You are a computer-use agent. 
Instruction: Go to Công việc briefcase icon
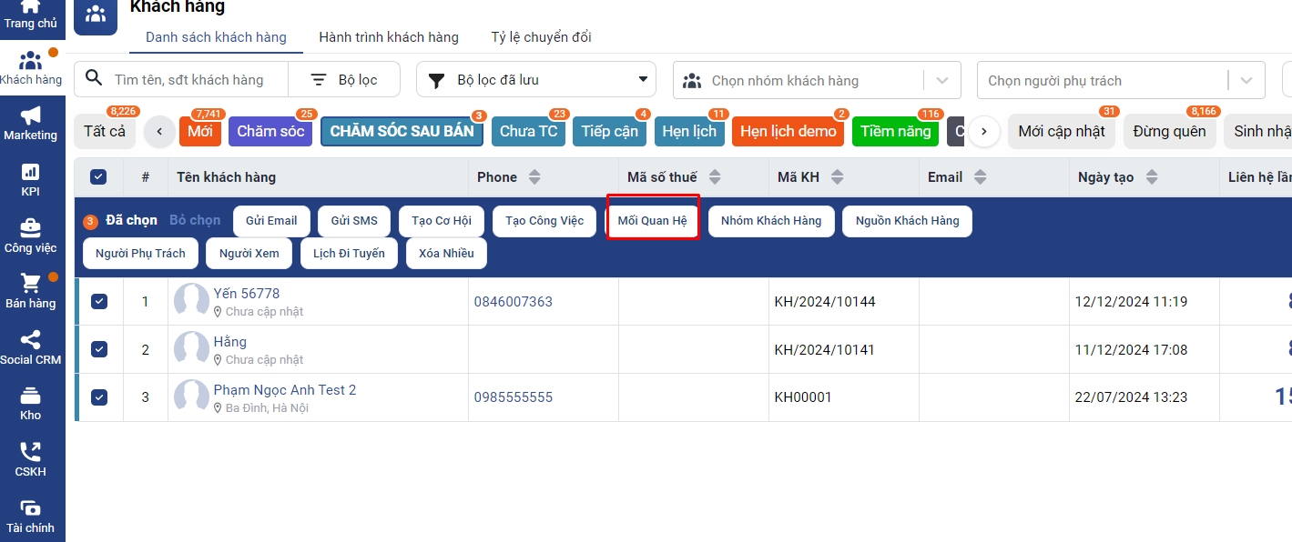coord(31,228)
